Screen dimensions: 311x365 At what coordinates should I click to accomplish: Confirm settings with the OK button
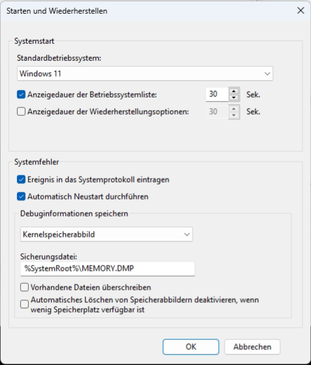click(191, 347)
